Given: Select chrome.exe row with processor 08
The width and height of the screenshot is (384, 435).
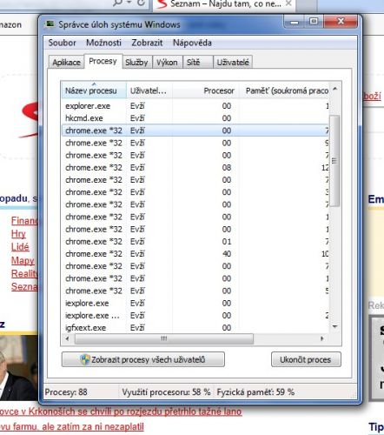Looking at the screenshot, I should pyautogui.click(x=195, y=167).
